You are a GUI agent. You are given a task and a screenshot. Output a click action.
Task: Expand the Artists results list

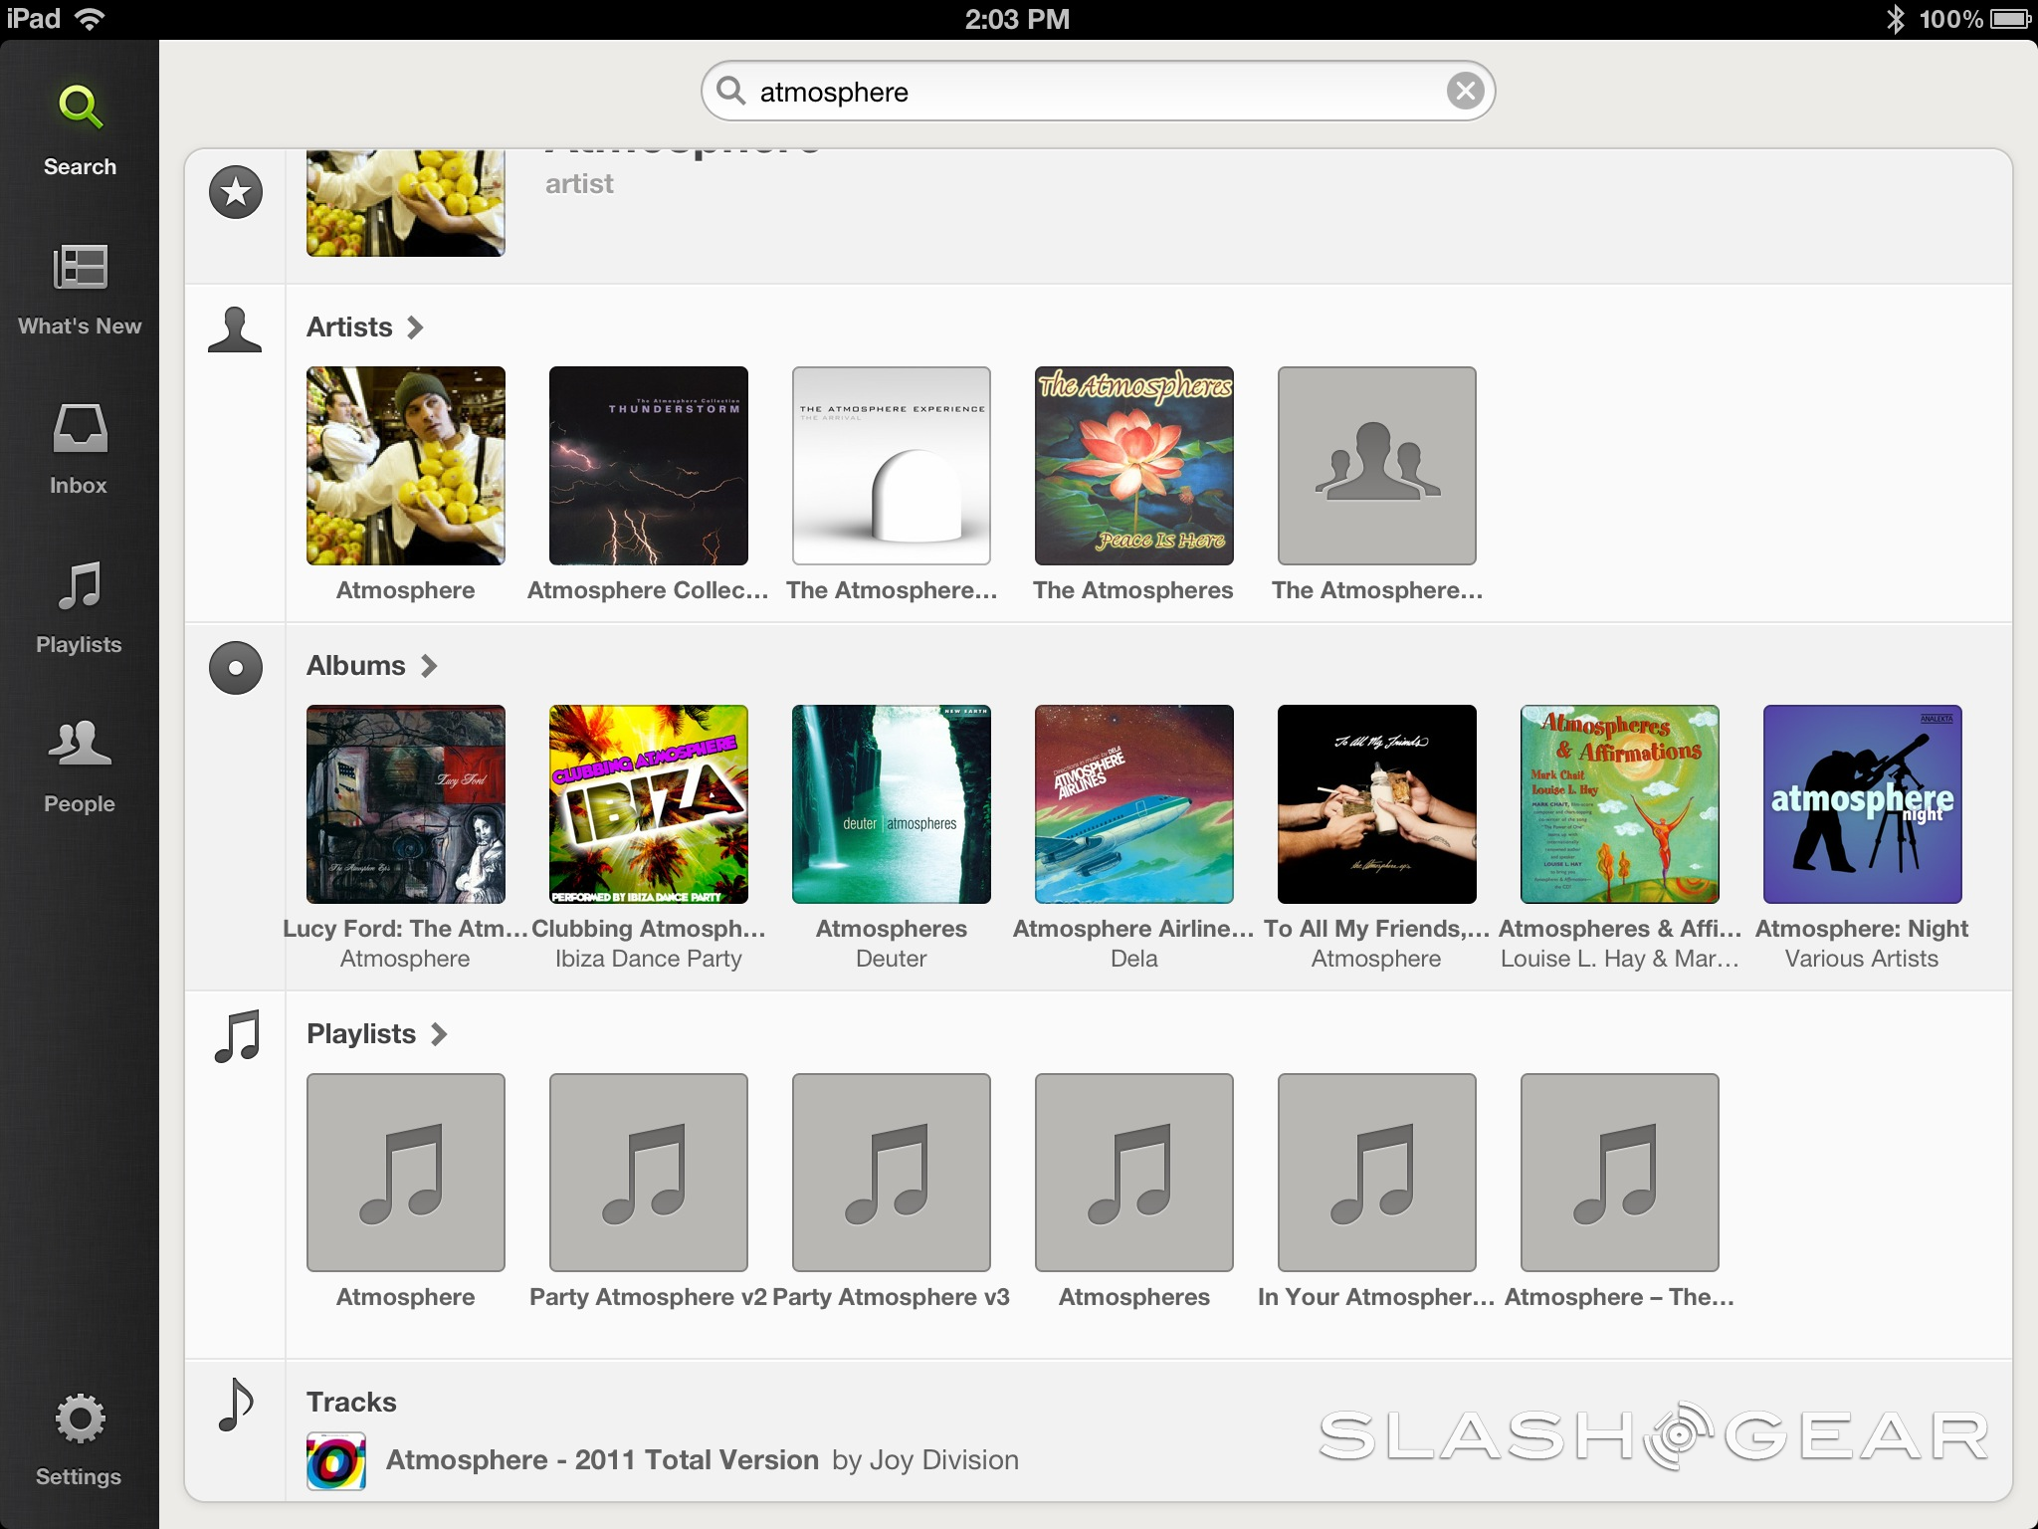click(x=365, y=328)
